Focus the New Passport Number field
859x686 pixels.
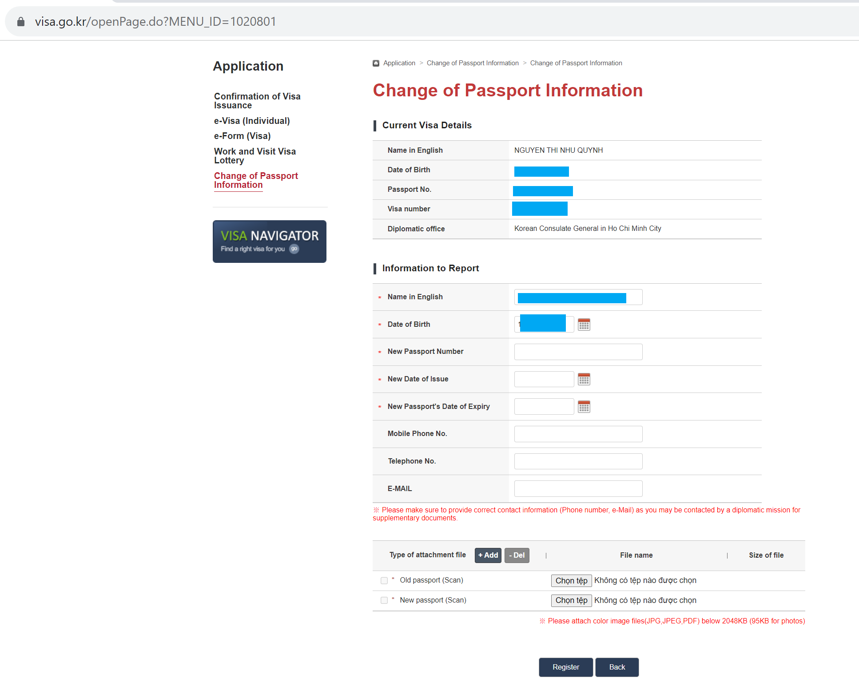578,352
